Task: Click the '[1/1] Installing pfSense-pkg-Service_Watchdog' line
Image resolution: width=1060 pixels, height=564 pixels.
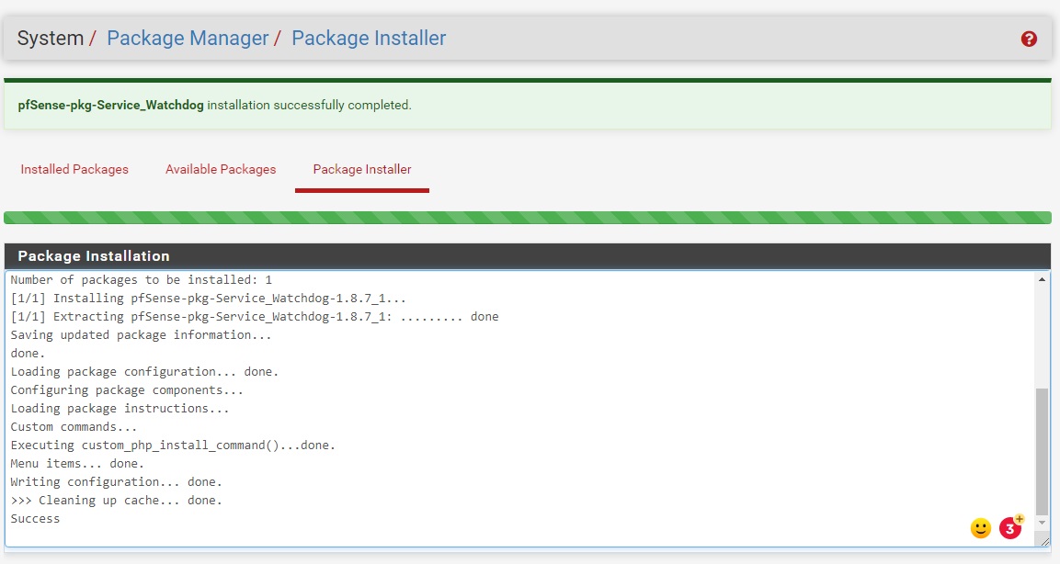Action: (208, 299)
